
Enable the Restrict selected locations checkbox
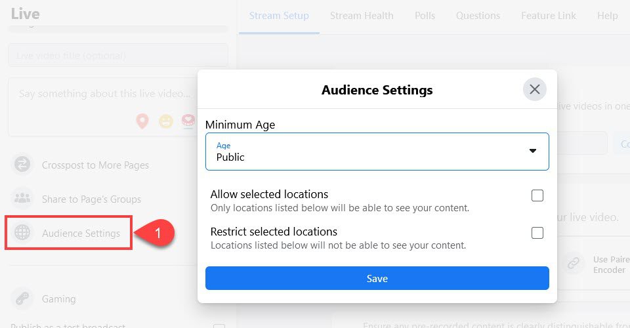coord(537,233)
